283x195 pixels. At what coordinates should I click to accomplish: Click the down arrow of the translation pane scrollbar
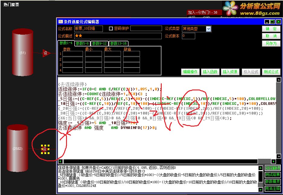[260, 190]
